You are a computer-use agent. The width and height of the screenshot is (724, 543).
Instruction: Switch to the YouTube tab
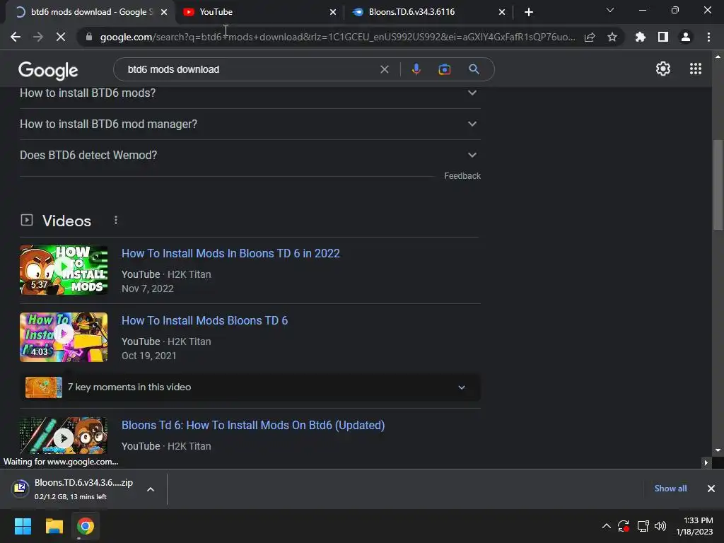[259, 12]
